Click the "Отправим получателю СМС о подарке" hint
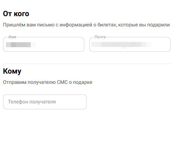 pyautogui.click(x=47, y=82)
